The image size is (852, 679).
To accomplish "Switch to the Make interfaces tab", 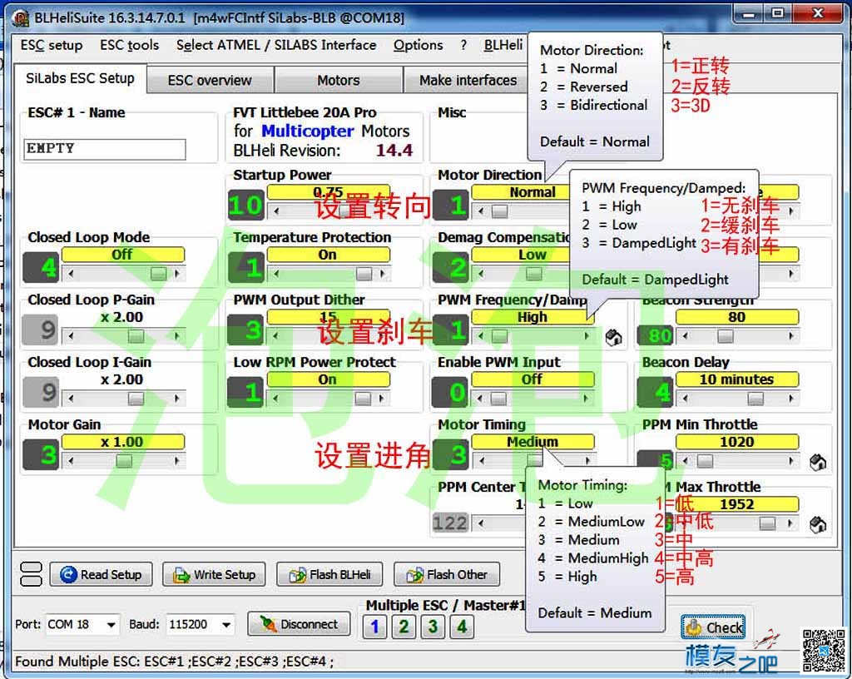I will coord(468,81).
